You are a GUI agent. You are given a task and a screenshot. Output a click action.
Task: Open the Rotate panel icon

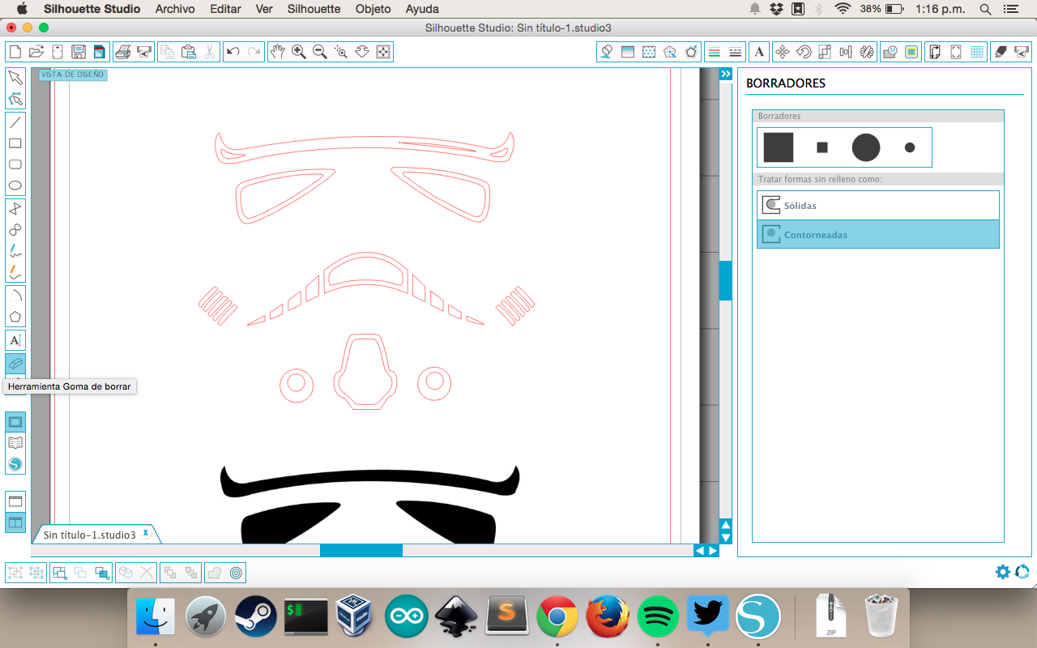pyautogui.click(x=804, y=52)
